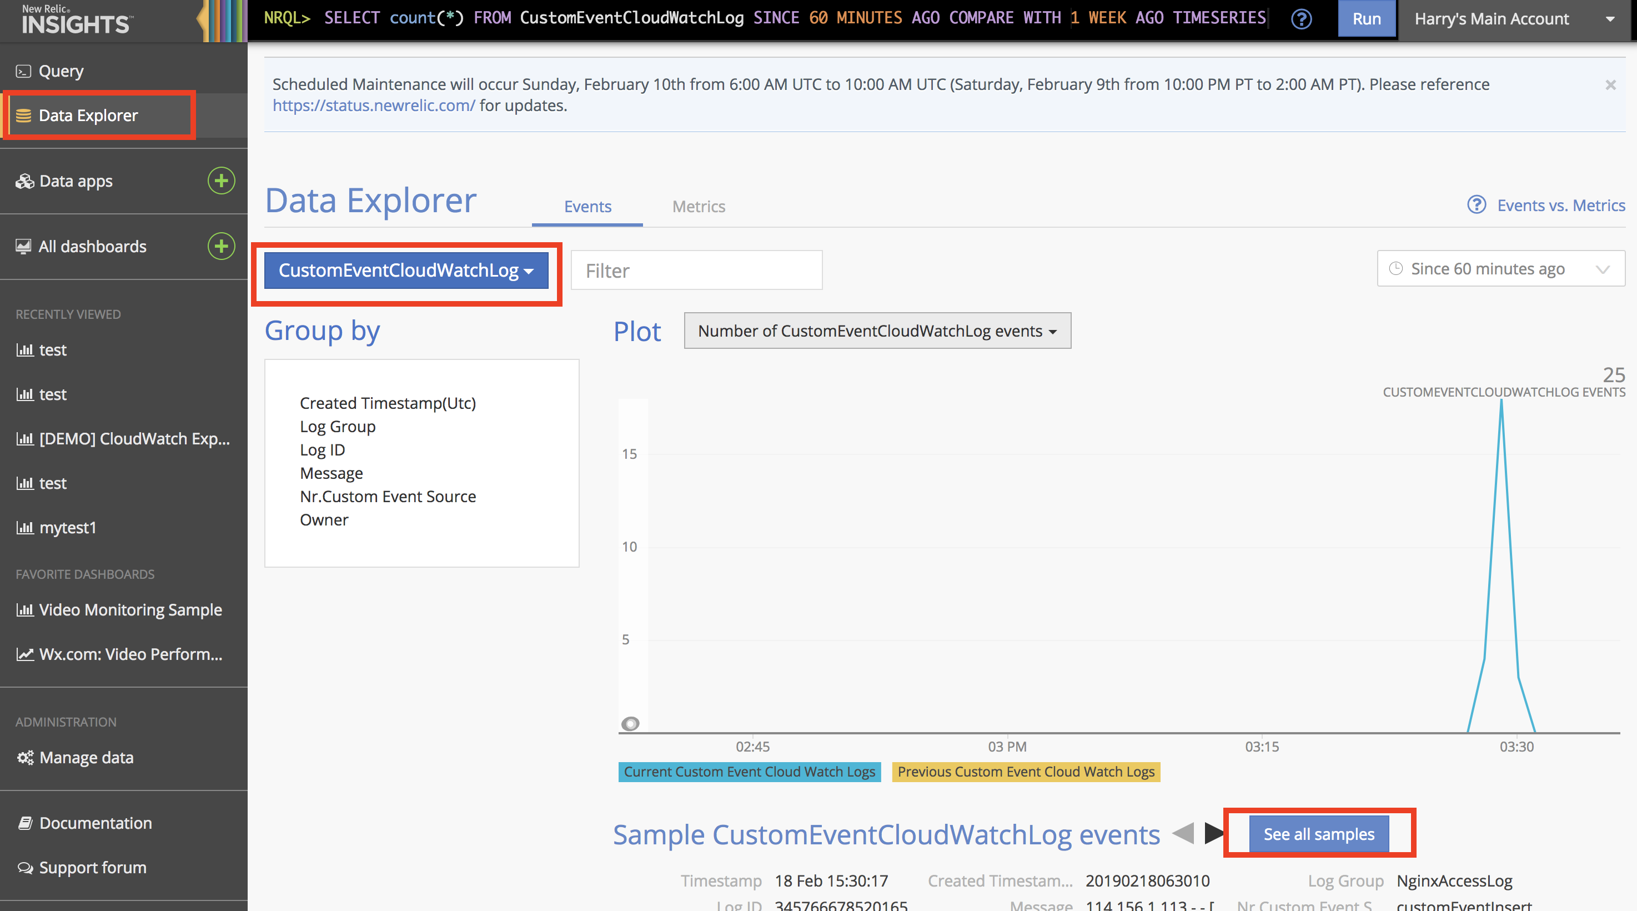Image resolution: width=1637 pixels, height=911 pixels.
Task: Go to next sample event arrow
Action: (x=1214, y=833)
